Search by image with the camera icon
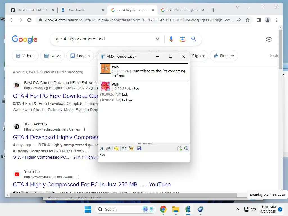The image size is (288, 216). pyautogui.click(x=182, y=39)
